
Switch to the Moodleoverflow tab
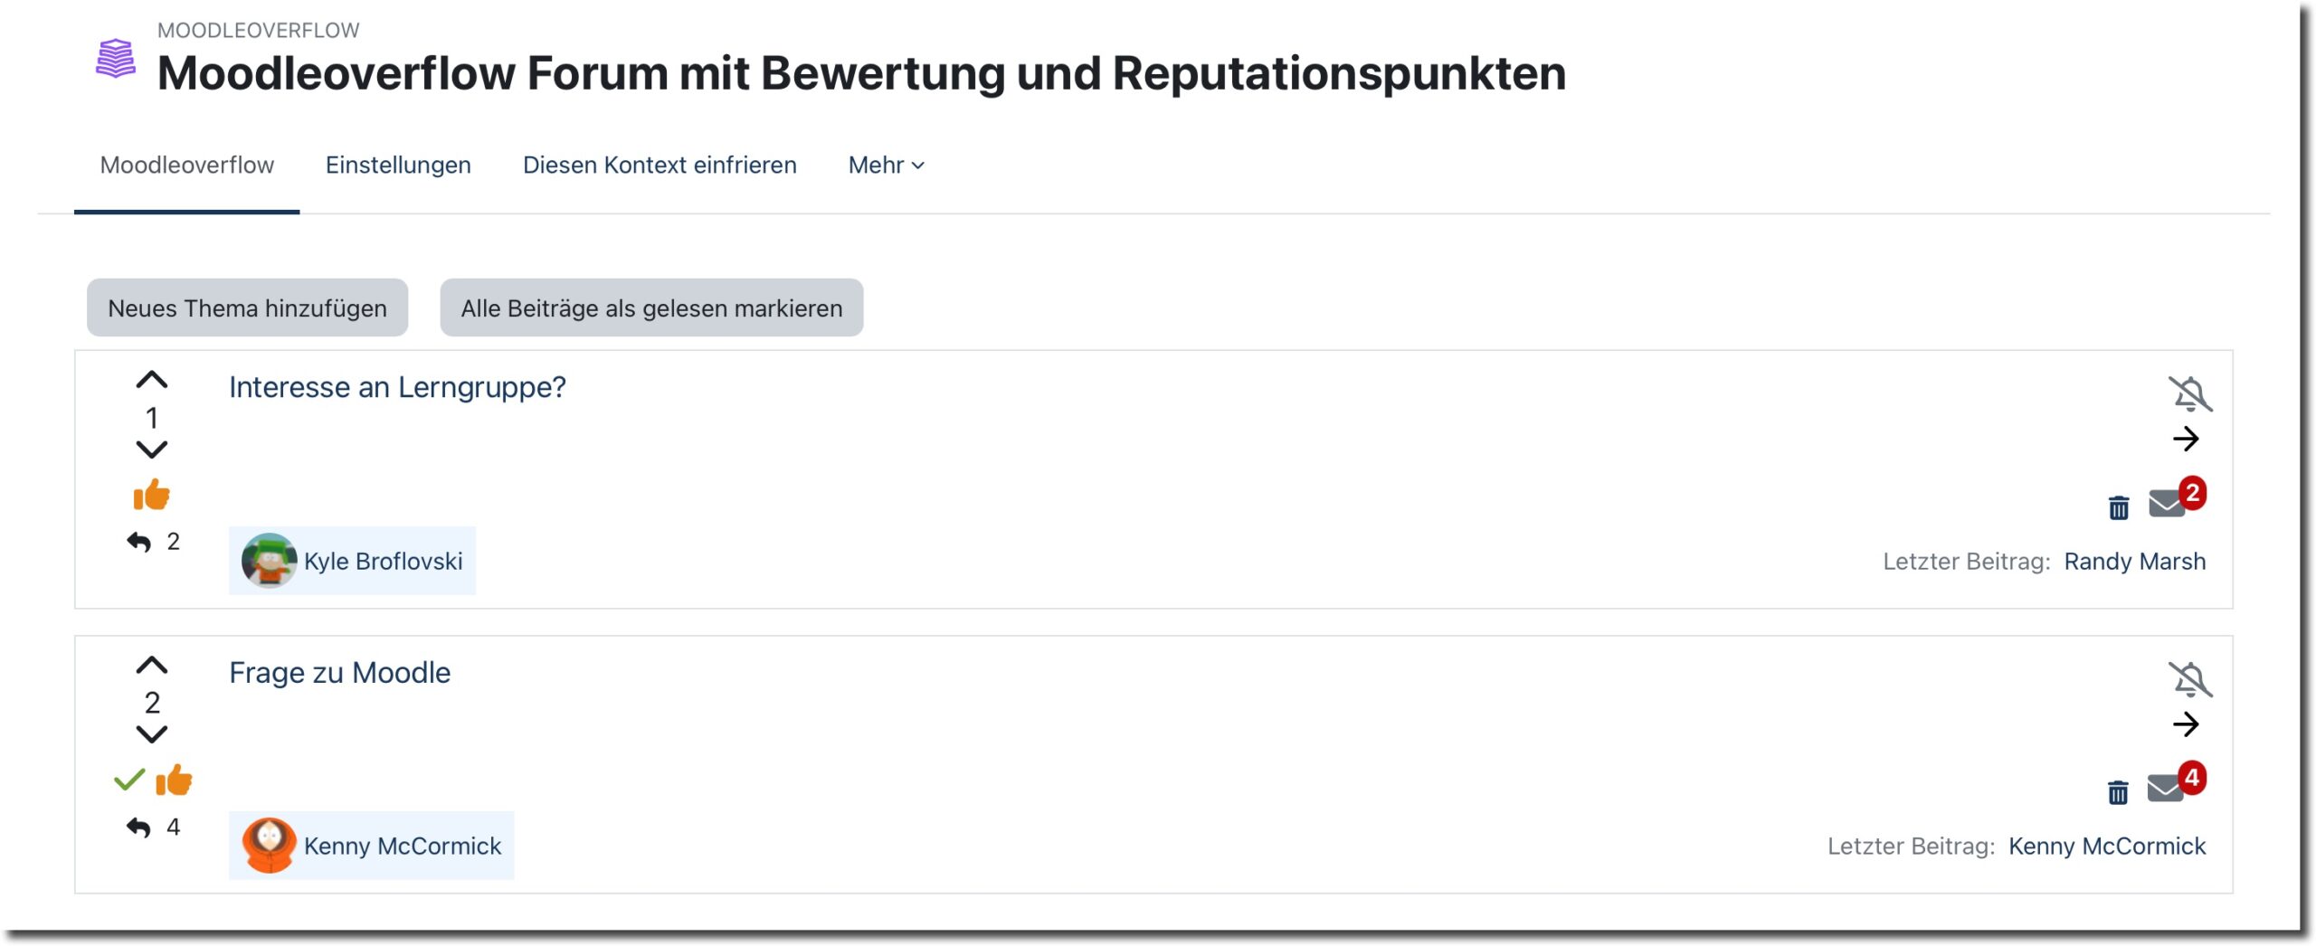coord(187,166)
